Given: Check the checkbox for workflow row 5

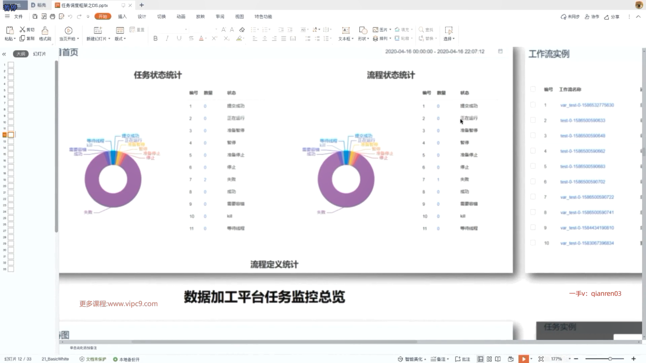Looking at the screenshot, I should [x=533, y=166].
